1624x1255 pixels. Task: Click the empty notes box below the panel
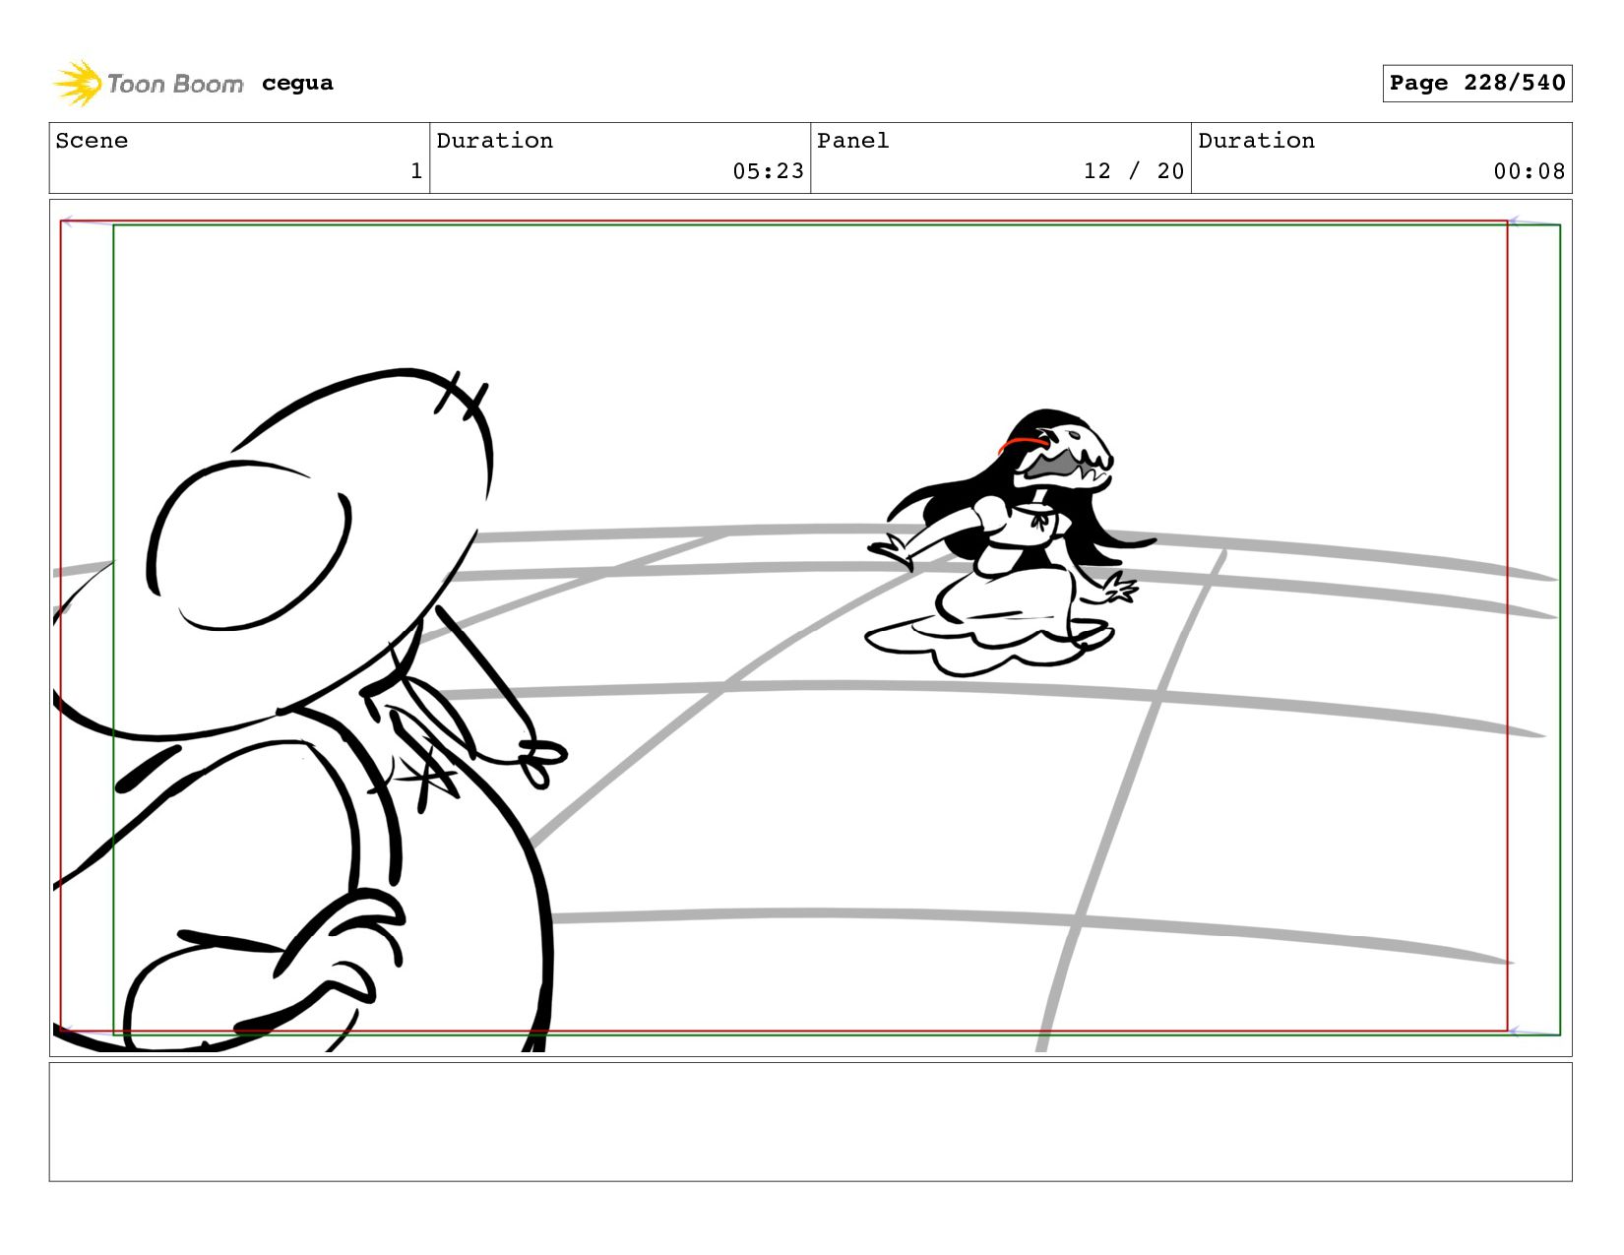click(x=810, y=1121)
